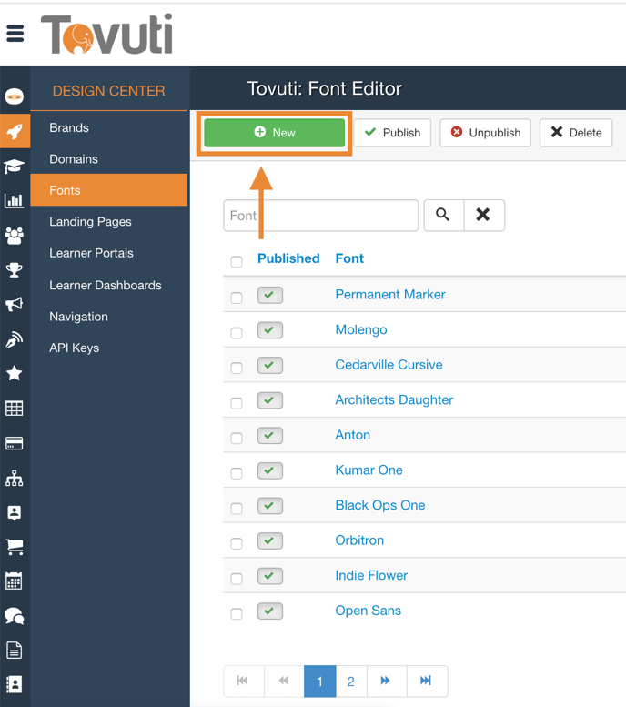Select Fonts in Design Center menu
The height and width of the screenshot is (707, 626).
108,190
